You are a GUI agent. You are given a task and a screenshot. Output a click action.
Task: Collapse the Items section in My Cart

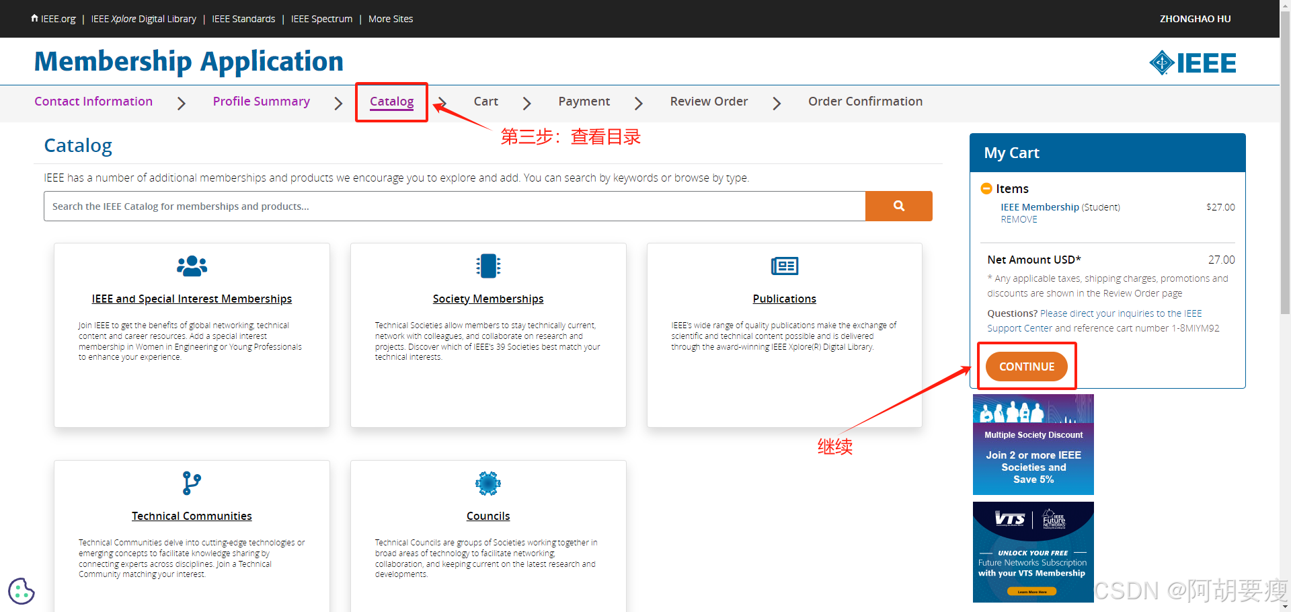pos(986,189)
